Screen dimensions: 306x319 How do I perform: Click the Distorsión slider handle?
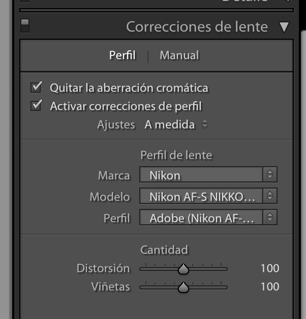tap(183, 269)
